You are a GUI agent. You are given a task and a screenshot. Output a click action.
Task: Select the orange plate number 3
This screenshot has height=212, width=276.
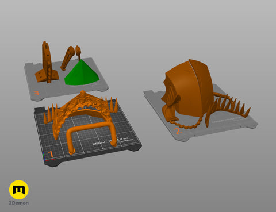coord(36,93)
